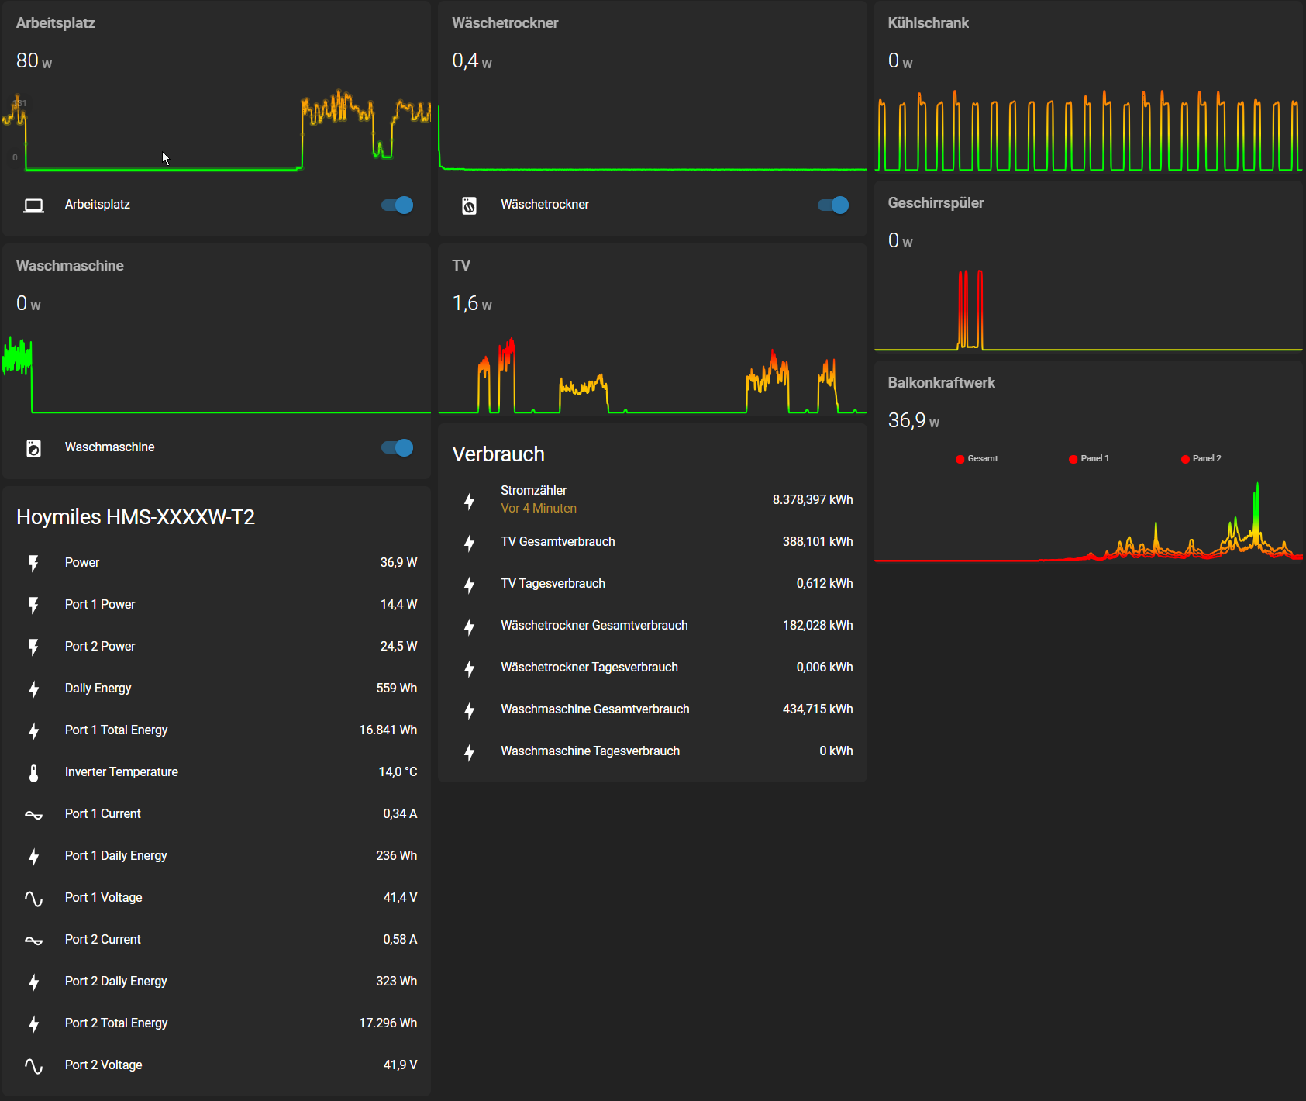
Task: Click the Stromzähler lightning icon
Action: point(469,500)
